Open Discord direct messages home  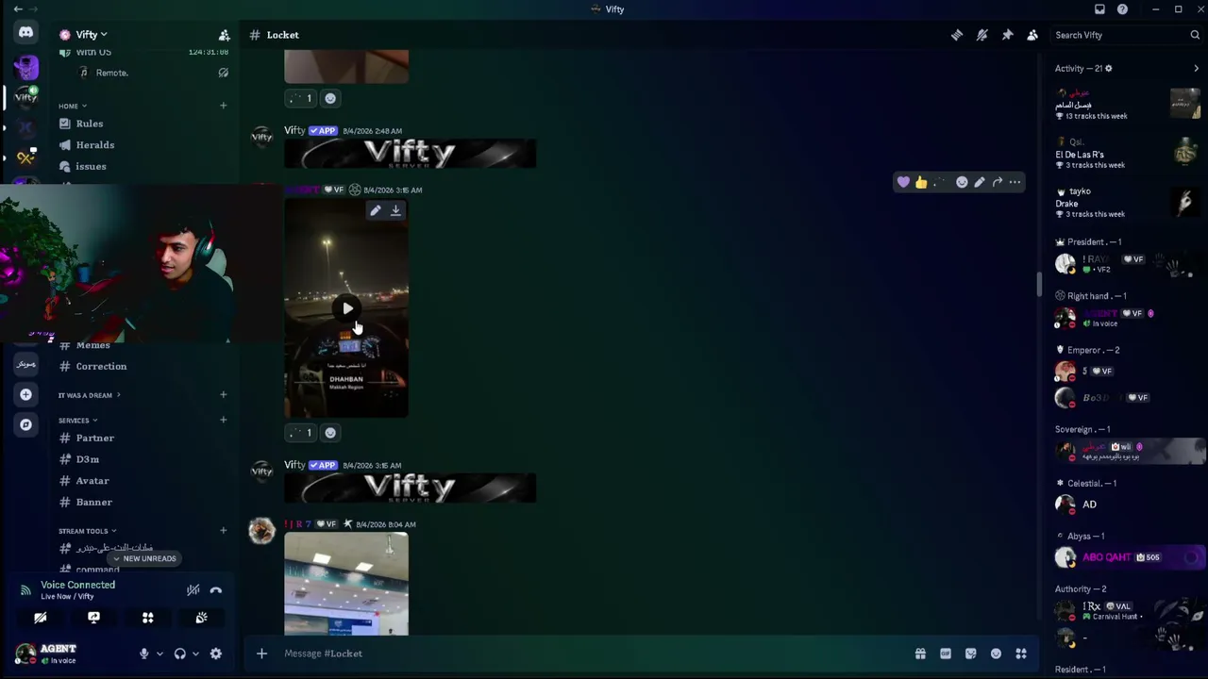coord(25,33)
